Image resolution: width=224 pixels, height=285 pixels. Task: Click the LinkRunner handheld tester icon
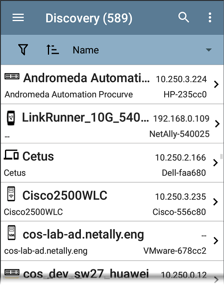coord(11,118)
